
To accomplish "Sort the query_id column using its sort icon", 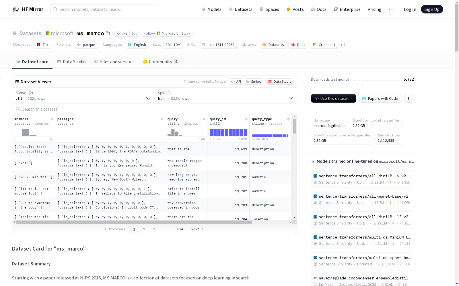I will [x=246, y=119].
